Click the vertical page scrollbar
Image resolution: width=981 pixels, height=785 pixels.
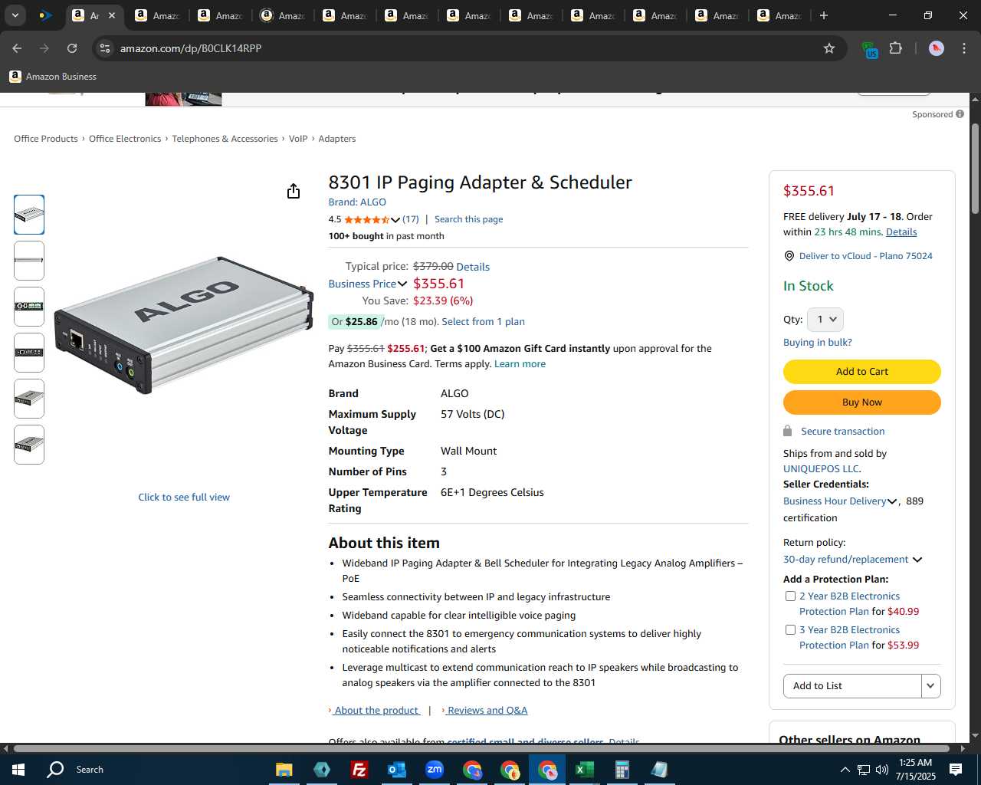click(975, 169)
